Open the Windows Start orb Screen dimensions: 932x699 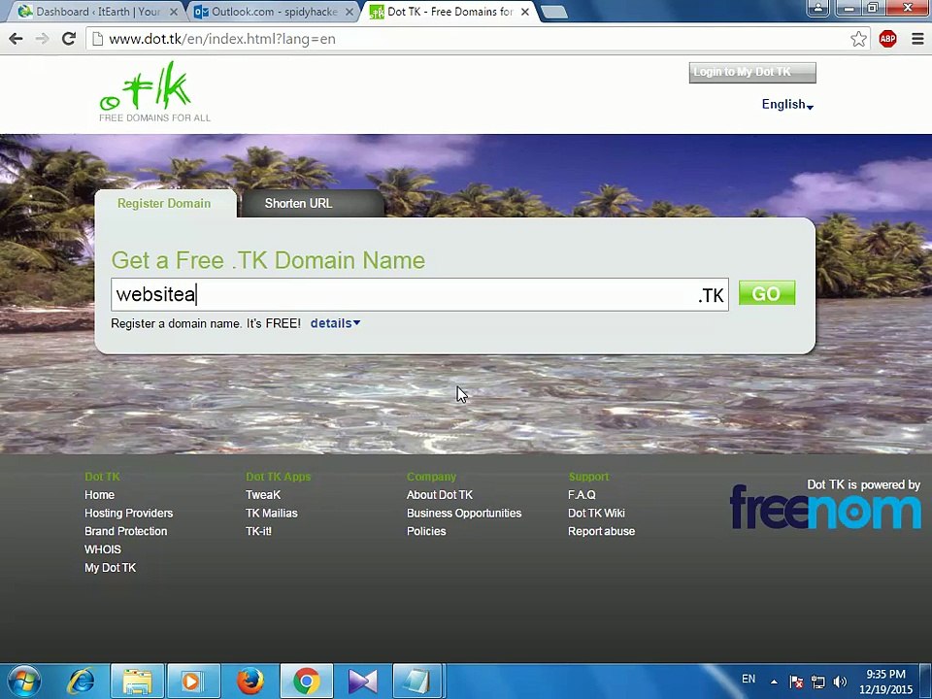[24, 682]
